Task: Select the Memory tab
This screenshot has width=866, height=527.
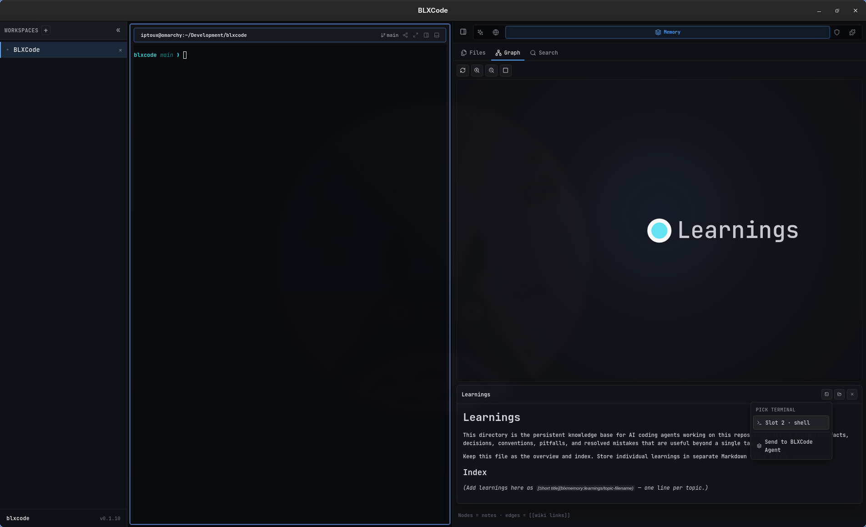Action: pos(667,32)
